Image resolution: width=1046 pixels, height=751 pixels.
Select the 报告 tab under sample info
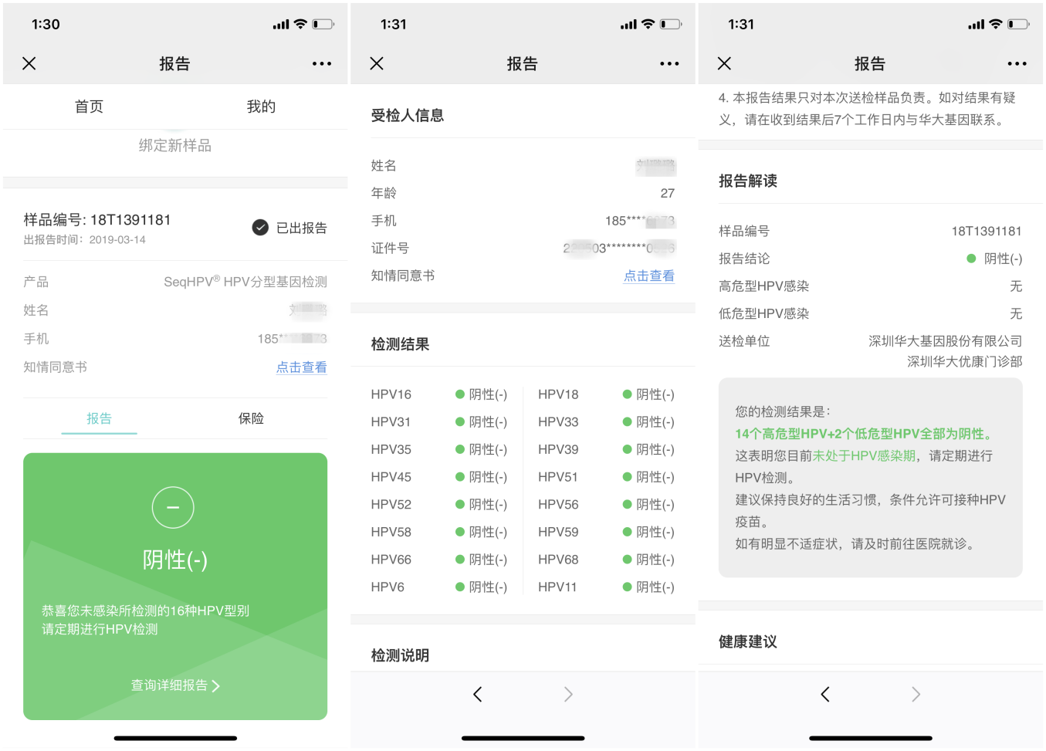[99, 418]
